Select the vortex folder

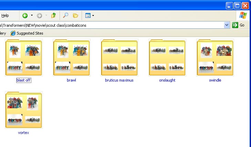[x=23, y=110]
